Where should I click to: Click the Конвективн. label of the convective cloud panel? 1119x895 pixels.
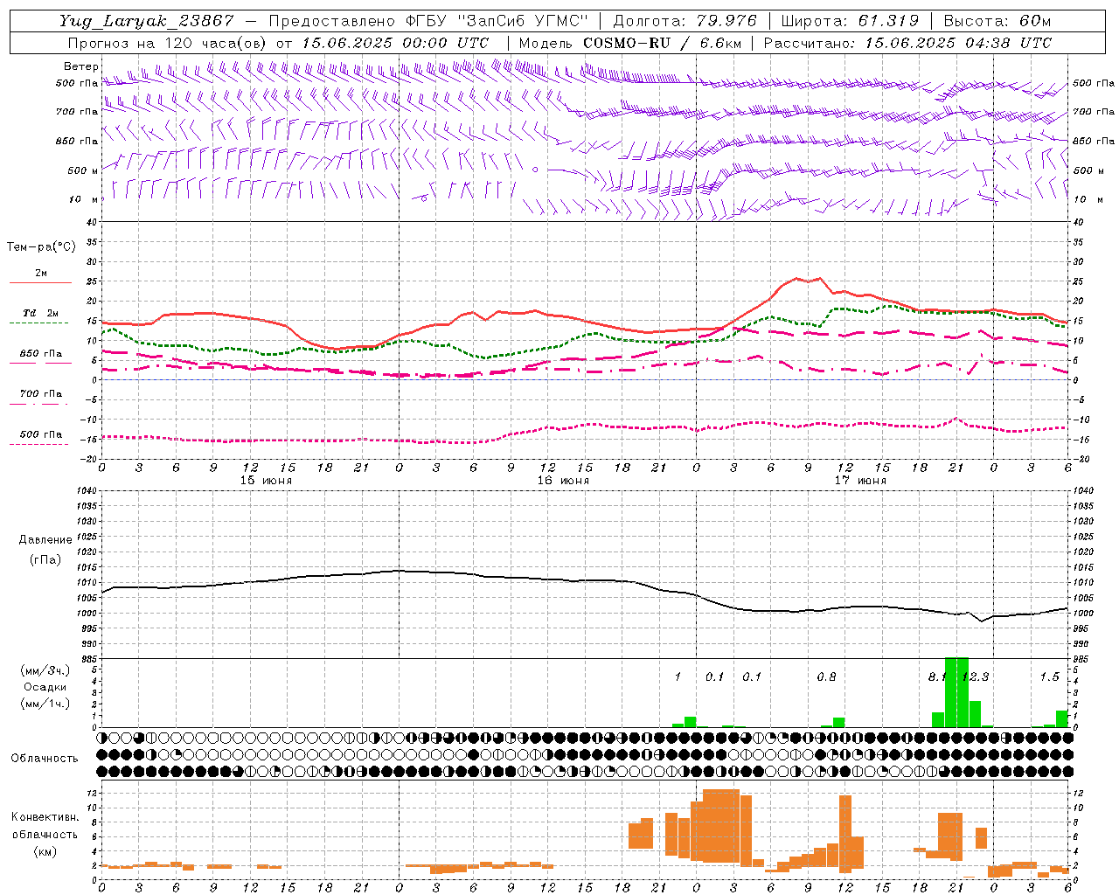[x=45, y=817]
